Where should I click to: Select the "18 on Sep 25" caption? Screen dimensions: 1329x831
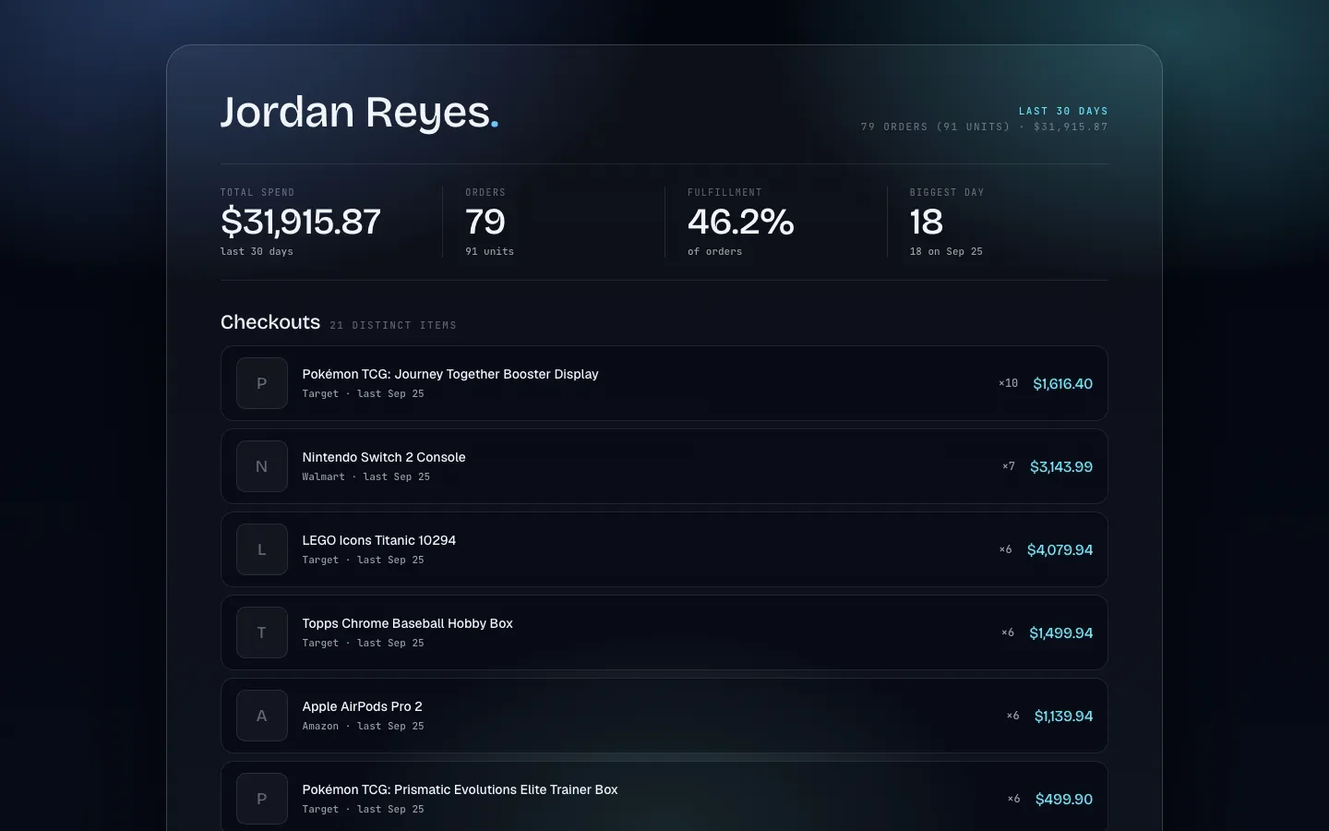(946, 251)
